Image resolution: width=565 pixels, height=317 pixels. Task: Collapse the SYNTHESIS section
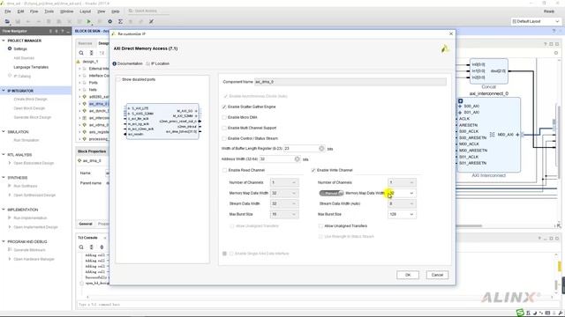coord(4,178)
